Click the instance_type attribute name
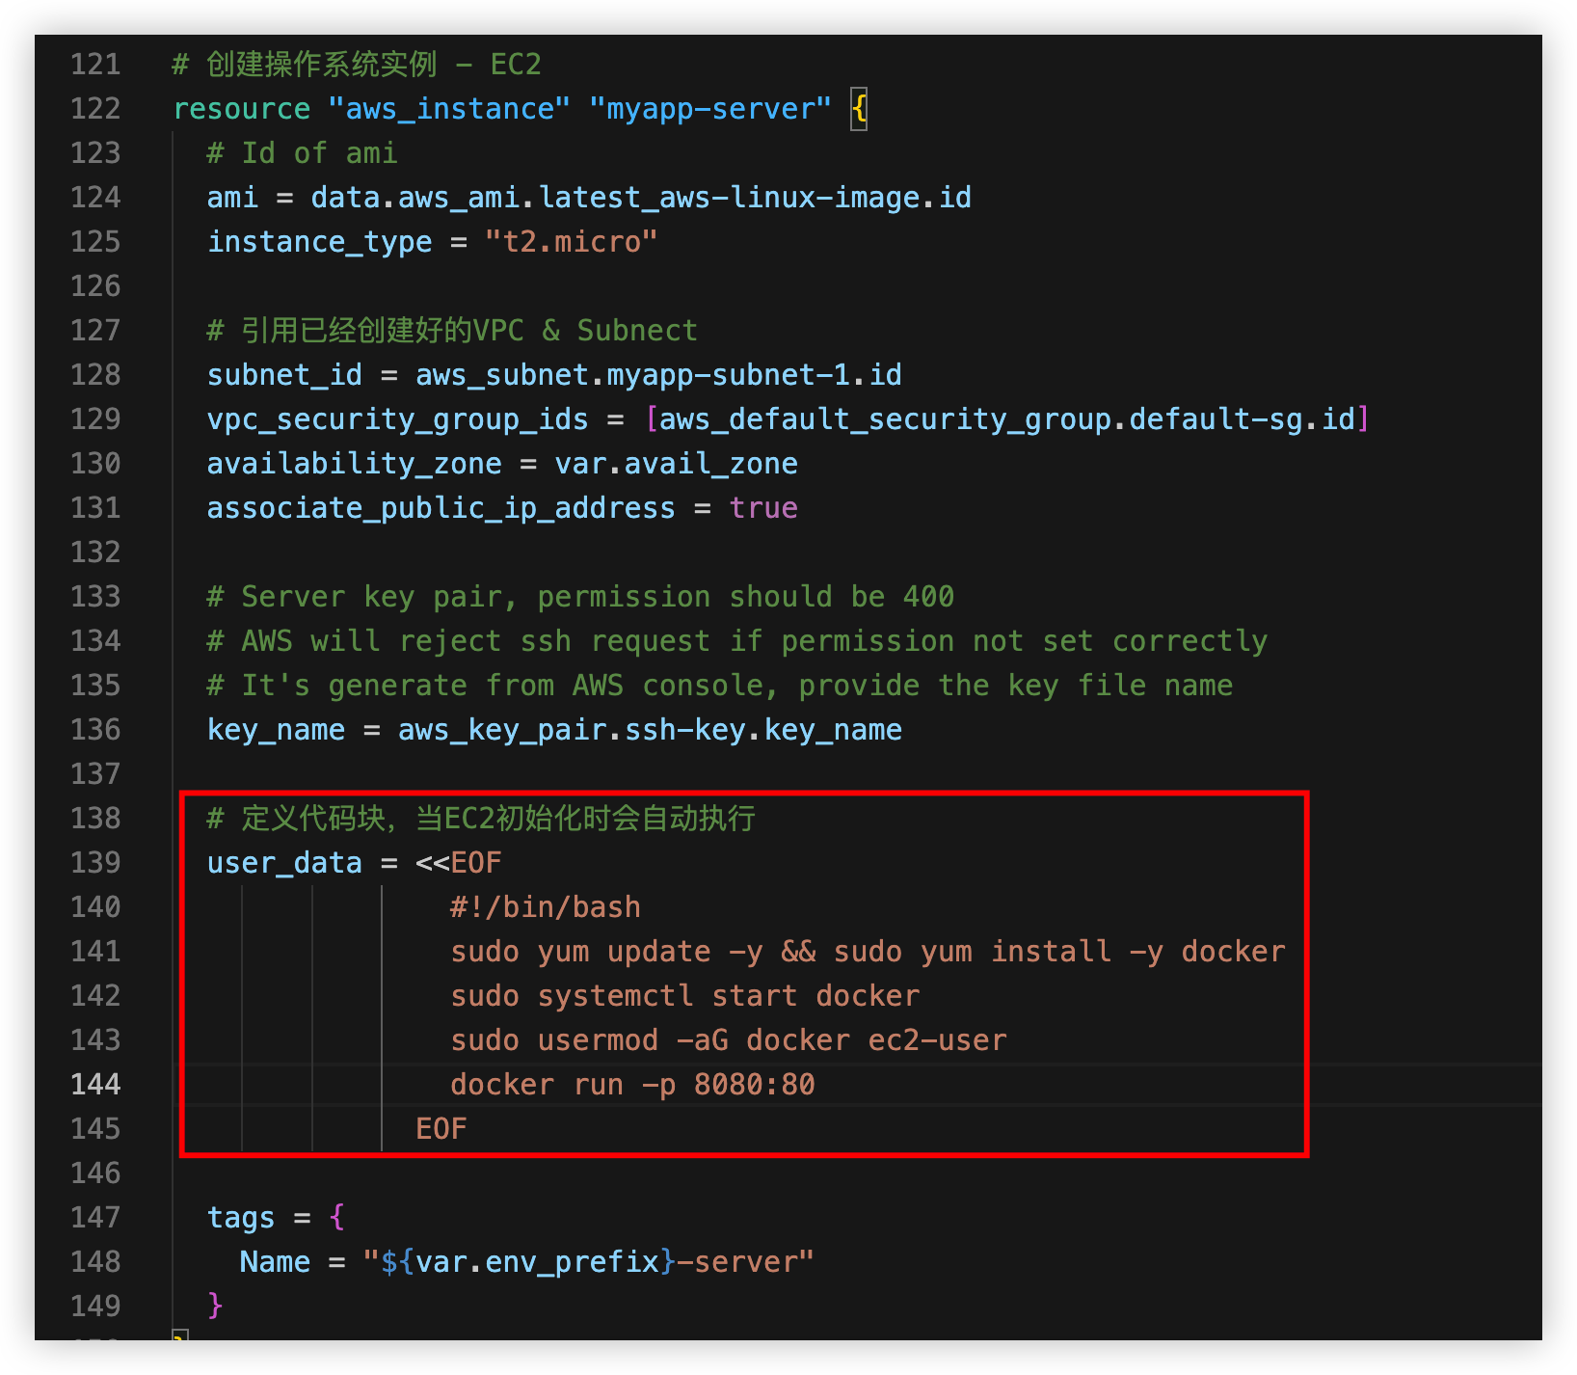The width and height of the screenshot is (1577, 1375). pyautogui.click(x=319, y=242)
